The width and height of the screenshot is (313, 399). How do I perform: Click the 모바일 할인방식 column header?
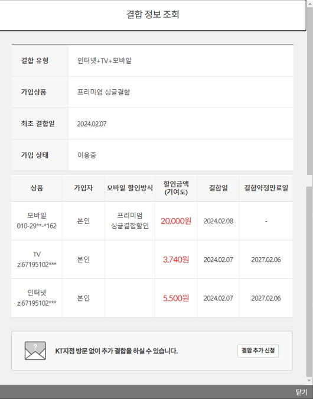click(x=130, y=188)
